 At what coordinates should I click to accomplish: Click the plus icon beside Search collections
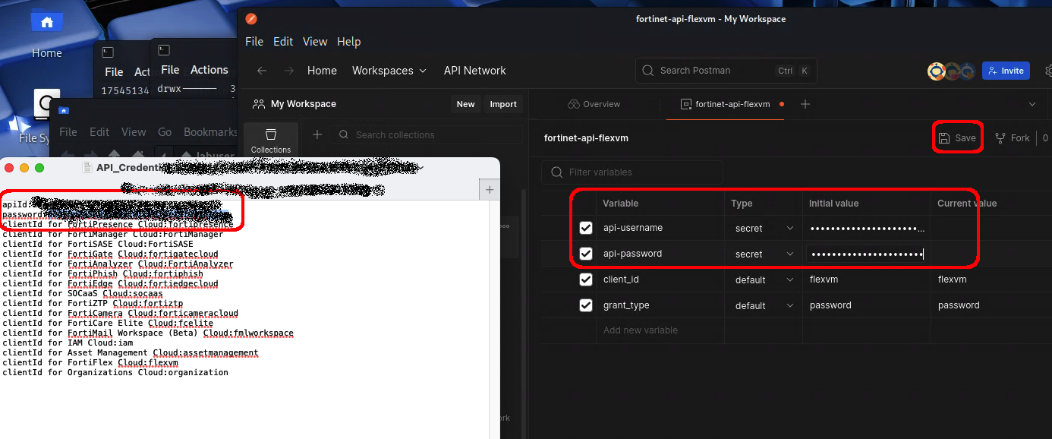click(x=317, y=134)
